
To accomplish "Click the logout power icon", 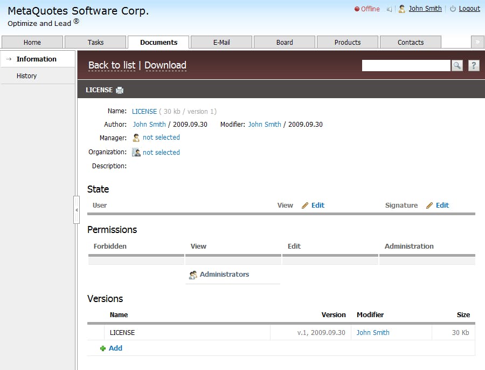I will (x=453, y=9).
